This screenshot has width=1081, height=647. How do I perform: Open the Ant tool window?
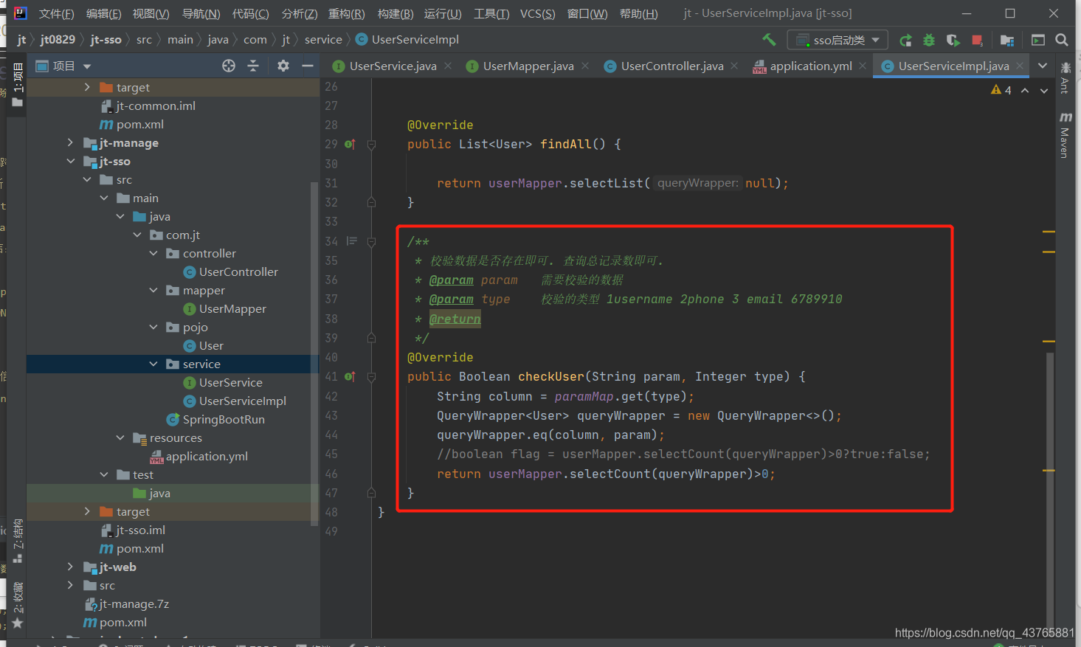pos(1065,79)
